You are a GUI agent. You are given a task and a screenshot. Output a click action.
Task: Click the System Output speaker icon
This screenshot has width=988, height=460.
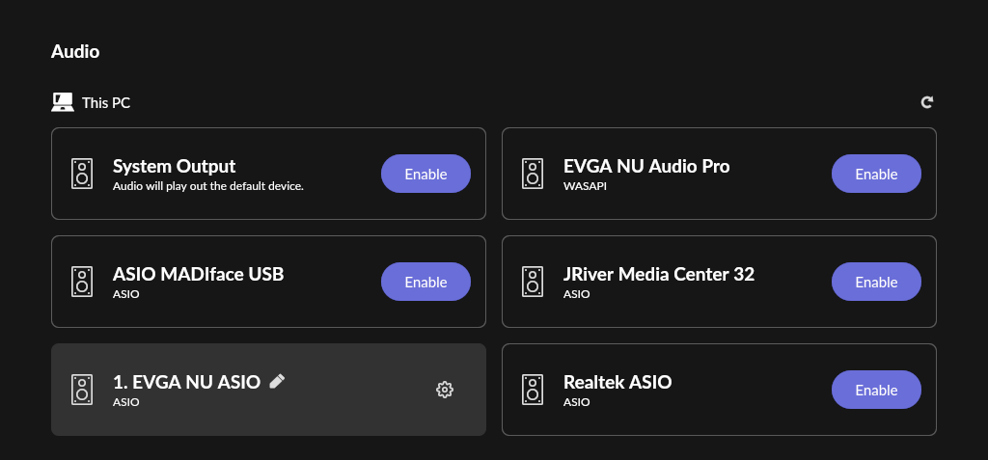(x=82, y=174)
